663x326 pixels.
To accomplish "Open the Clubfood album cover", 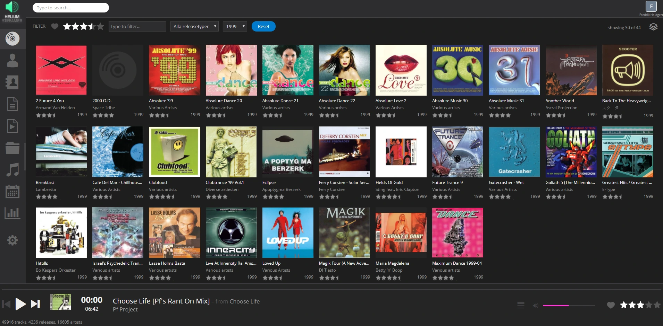I will [x=175, y=152].
